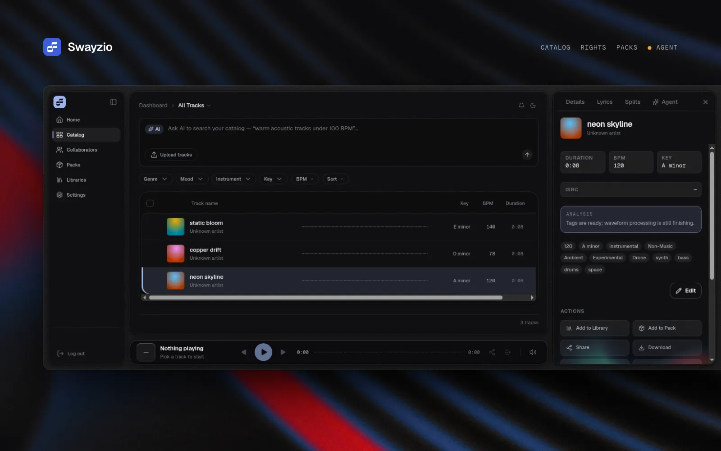Image resolution: width=721 pixels, height=451 pixels.
Task: Open PACKS in the top navigation
Action: click(x=627, y=47)
